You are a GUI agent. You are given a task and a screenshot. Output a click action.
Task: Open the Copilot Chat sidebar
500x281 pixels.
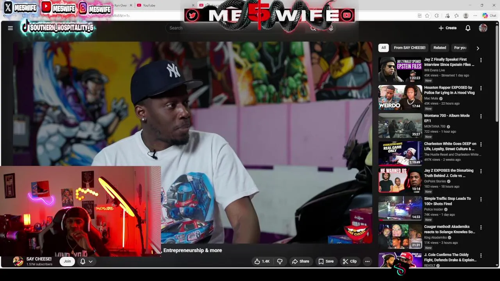(489, 16)
